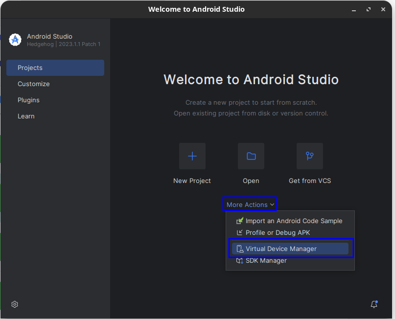
Task: Click the 'Get from VCS' text label
Action: [x=309, y=181]
